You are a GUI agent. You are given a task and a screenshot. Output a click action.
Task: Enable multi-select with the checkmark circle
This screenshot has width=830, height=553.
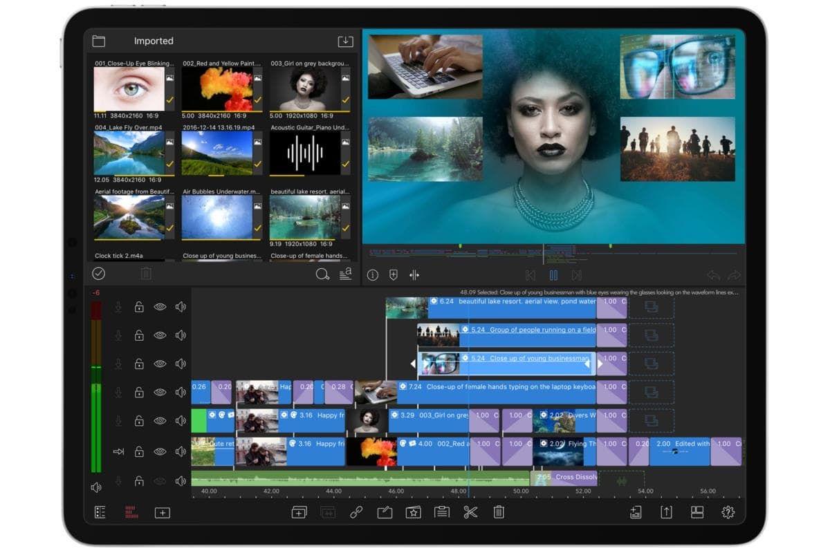98,273
